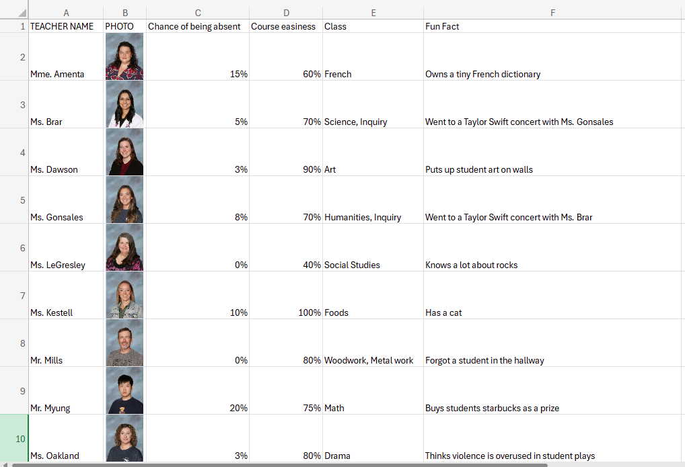The height and width of the screenshot is (467, 685).
Task: Click Mr. Mills's photo thumbnail
Action: click(124, 343)
